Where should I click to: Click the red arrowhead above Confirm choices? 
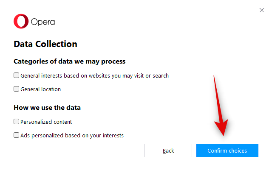[223, 129]
